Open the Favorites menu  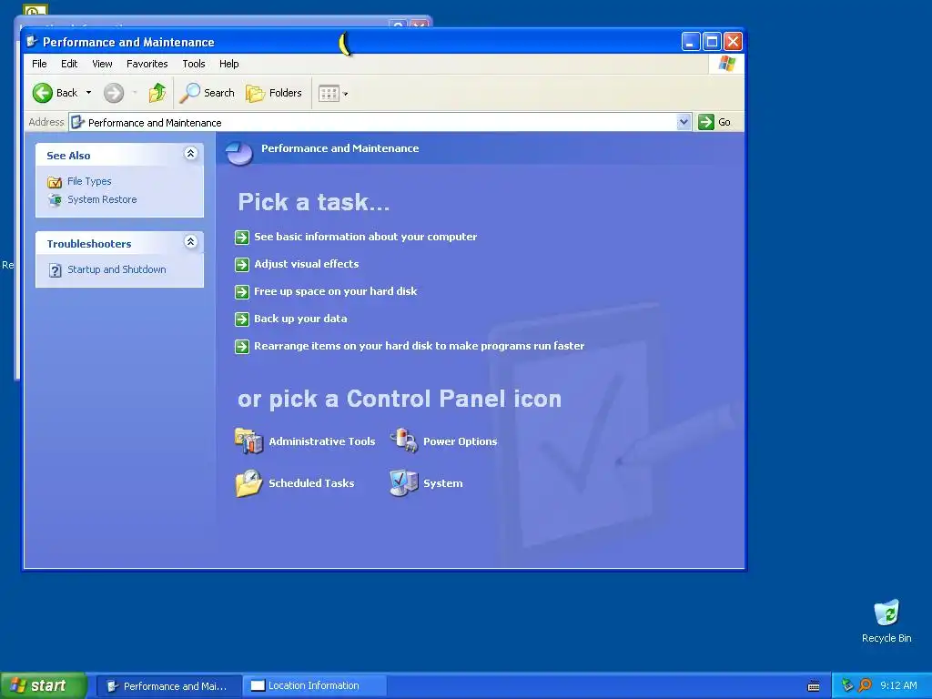[x=147, y=64]
